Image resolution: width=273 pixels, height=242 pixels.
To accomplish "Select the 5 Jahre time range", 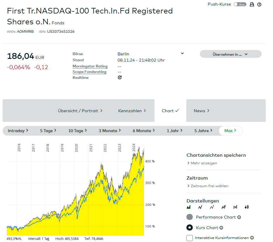I will 203,131.
